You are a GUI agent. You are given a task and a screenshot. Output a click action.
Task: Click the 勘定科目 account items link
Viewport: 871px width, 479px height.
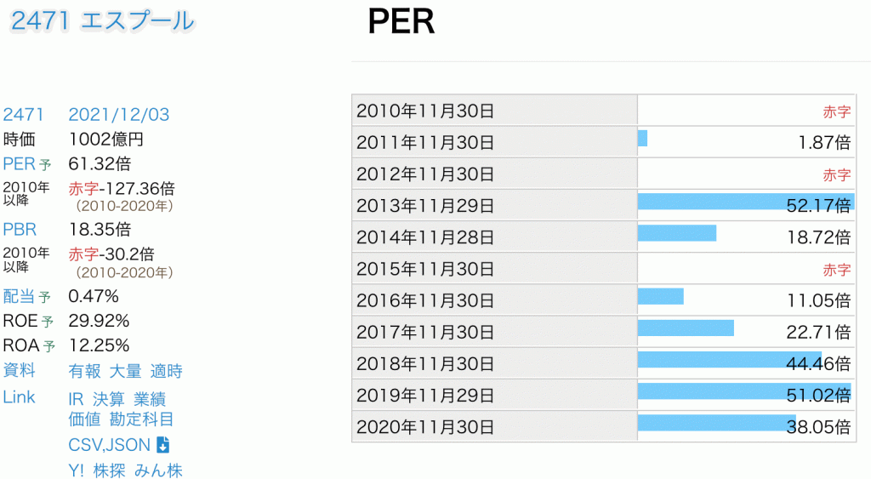(142, 419)
